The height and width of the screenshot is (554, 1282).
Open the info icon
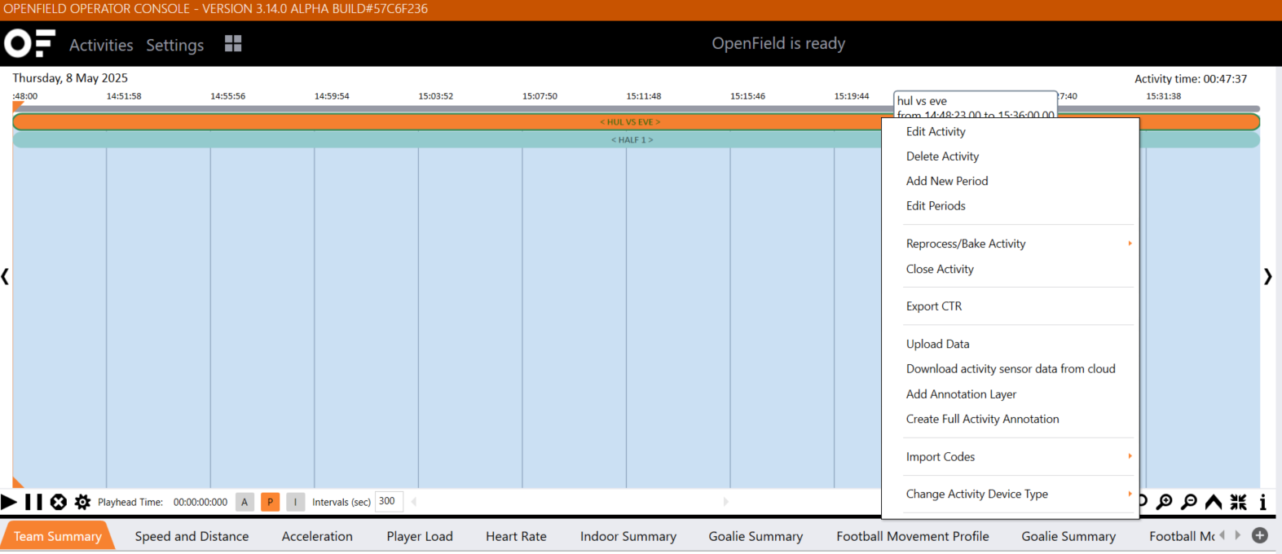click(x=1262, y=502)
